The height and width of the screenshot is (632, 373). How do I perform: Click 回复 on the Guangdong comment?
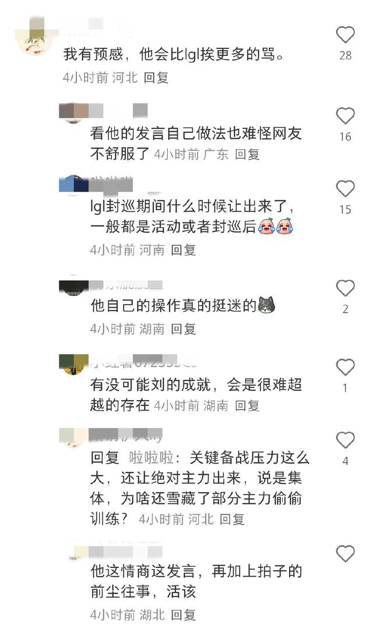tap(247, 154)
